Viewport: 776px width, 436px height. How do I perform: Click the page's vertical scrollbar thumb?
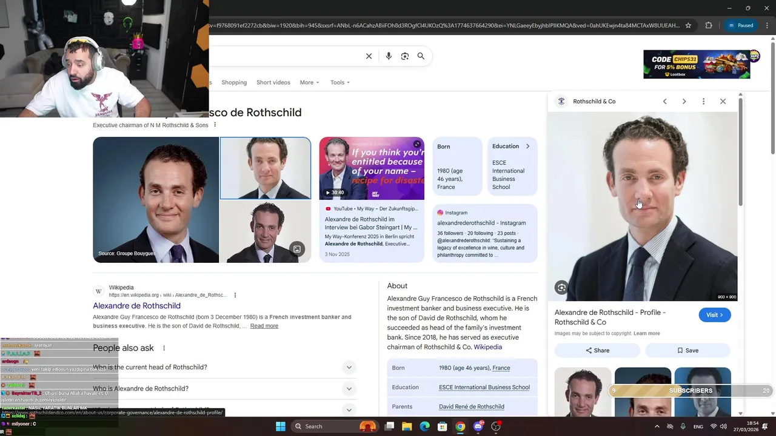pos(772,97)
